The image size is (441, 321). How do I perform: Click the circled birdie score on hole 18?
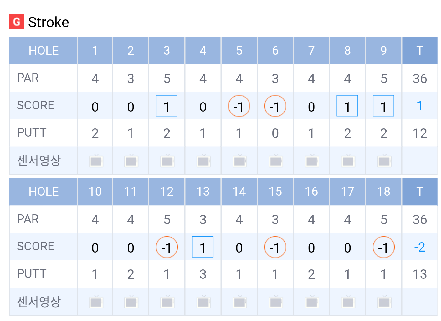point(383,247)
